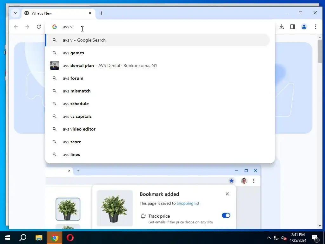Open the Chrome downloads icon
The height and width of the screenshot is (244, 325).
tap(281, 27)
